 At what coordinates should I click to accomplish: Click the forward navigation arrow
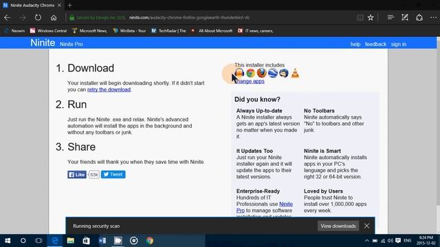pyautogui.click(x=23, y=18)
